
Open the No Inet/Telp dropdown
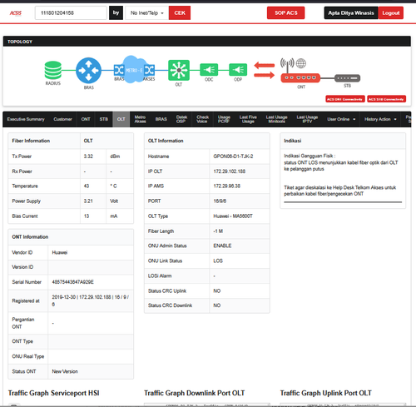147,12
